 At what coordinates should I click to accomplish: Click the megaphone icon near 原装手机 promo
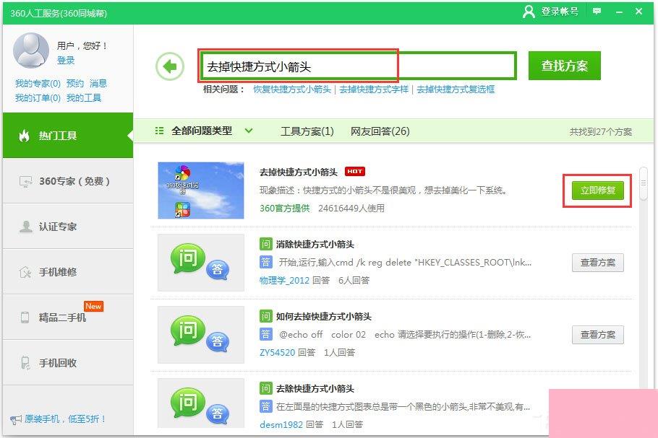pos(15,419)
